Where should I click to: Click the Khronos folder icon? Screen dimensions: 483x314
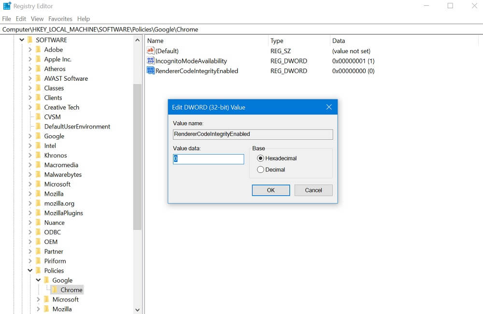click(39, 155)
